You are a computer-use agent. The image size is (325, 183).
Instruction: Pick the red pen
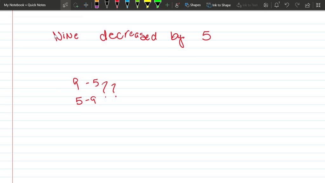click(x=117, y=5)
